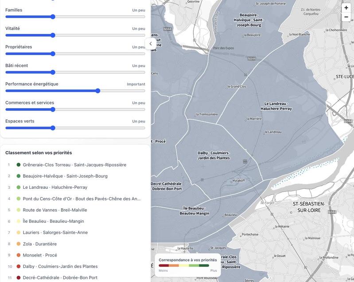This screenshot has width=354, height=282.
Task: Select Île Beaulieu · Beaulieu-Mangin ranking entry
Action: coord(75,221)
